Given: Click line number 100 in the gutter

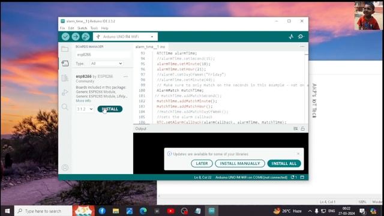Looking at the screenshot, I should click(142, 91).
